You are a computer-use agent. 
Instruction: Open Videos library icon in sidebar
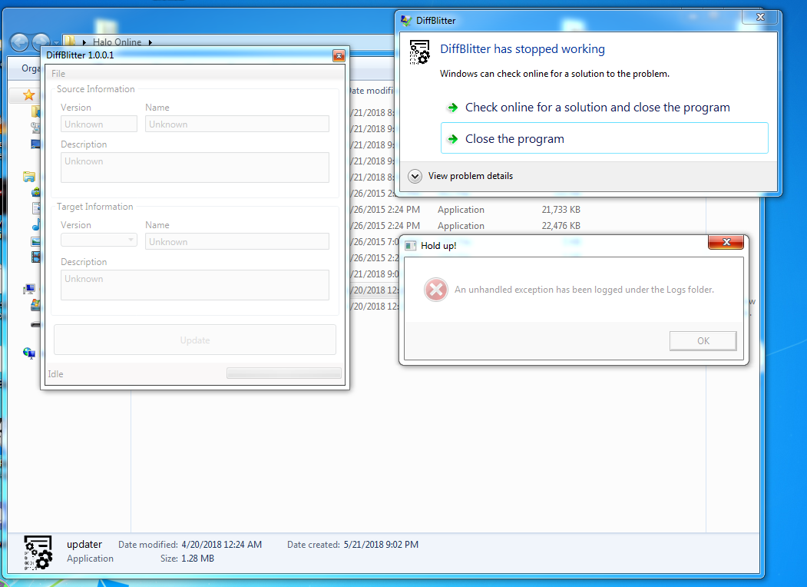click(36, 257)
